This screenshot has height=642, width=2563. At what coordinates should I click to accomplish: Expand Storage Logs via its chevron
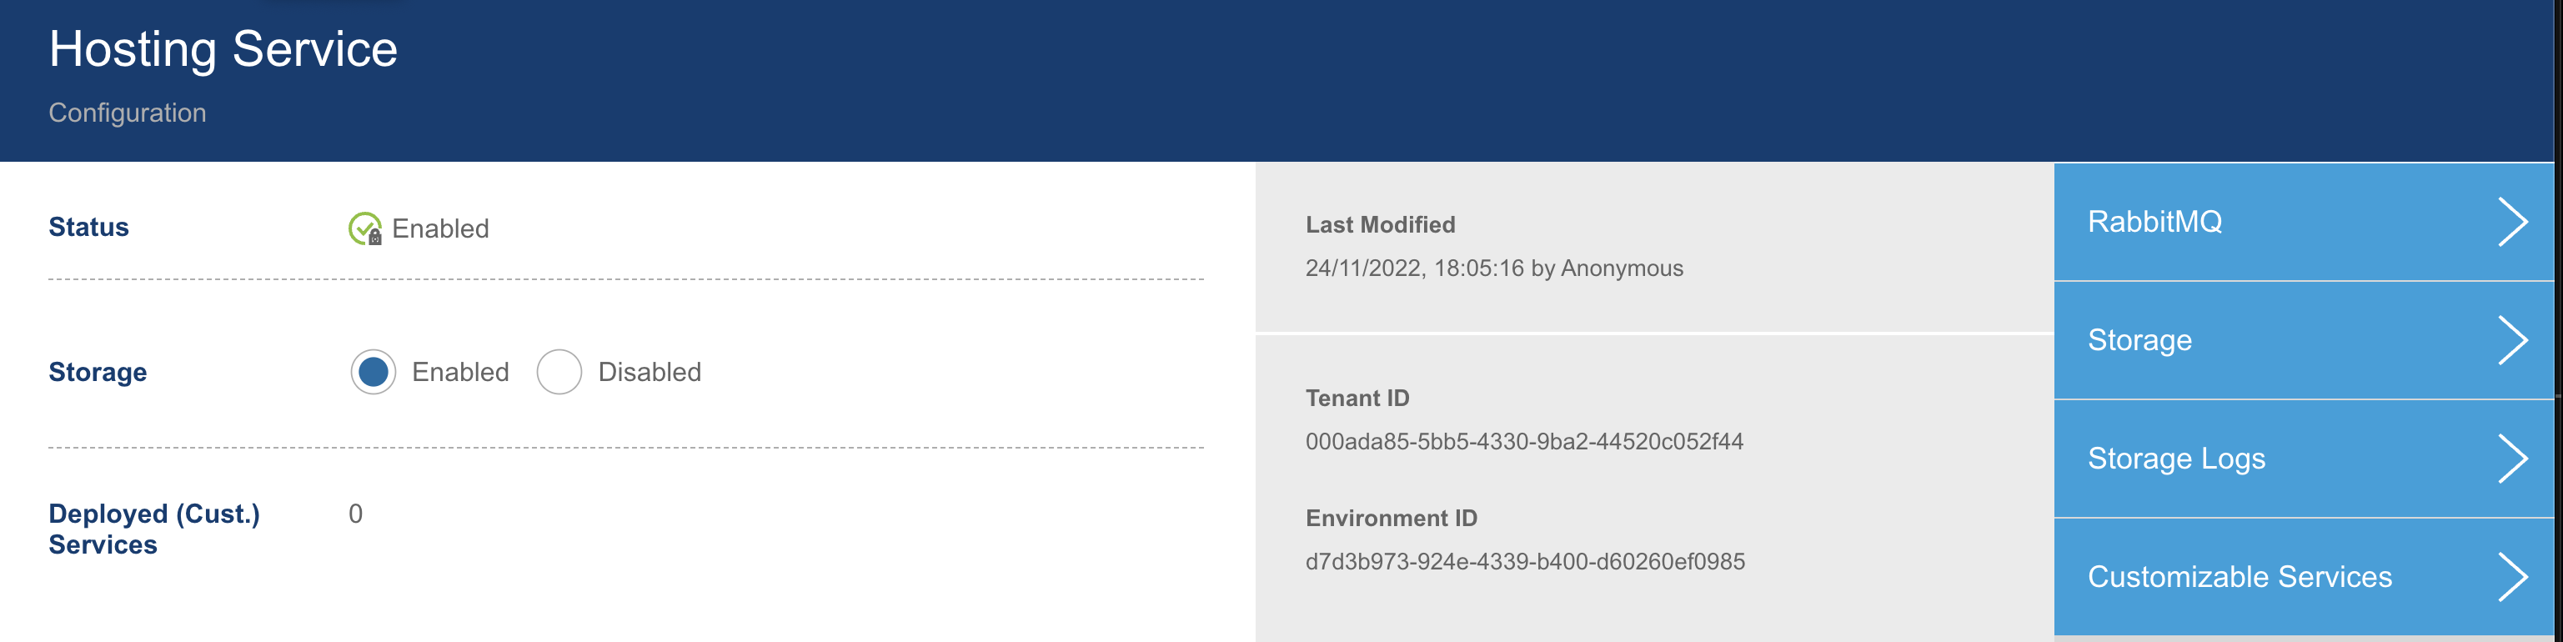[2515, 458]
